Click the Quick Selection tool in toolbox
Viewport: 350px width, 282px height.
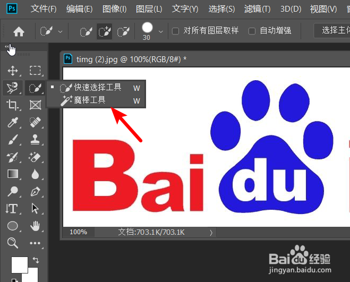35,88
